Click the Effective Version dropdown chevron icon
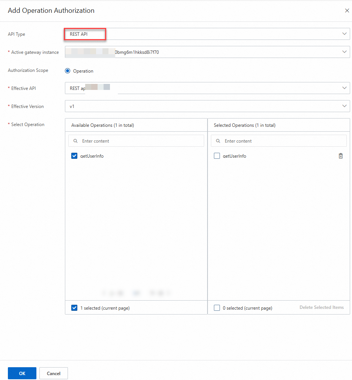Image resolution: width=352 pixels, height=380 pixels. [344, 106]
